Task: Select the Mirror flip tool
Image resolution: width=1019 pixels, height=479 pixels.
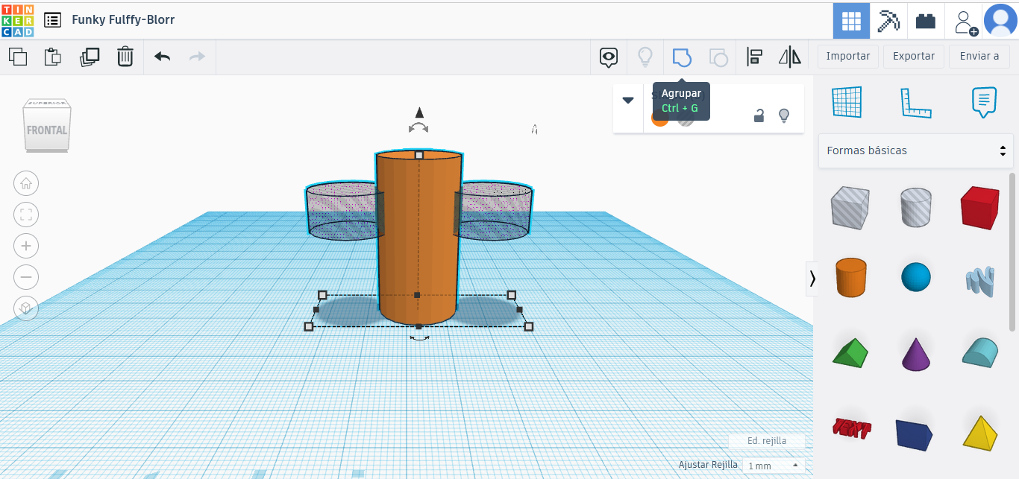Action: click(789, 57)
